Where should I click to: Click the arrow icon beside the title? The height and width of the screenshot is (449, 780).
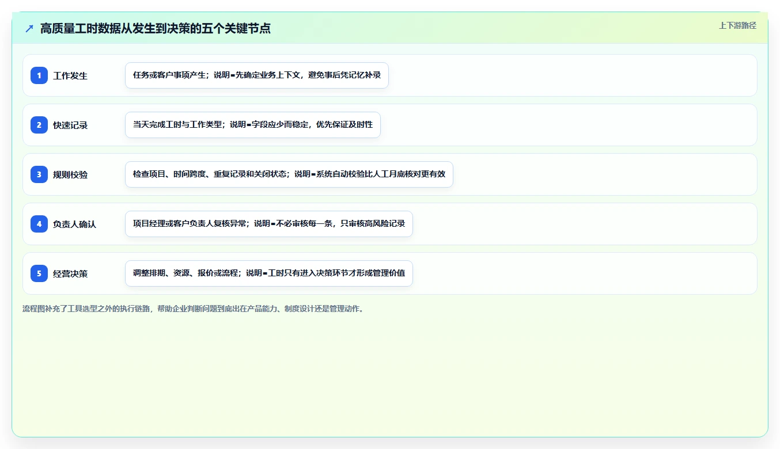pyautogui.click(x=29, y=28)
